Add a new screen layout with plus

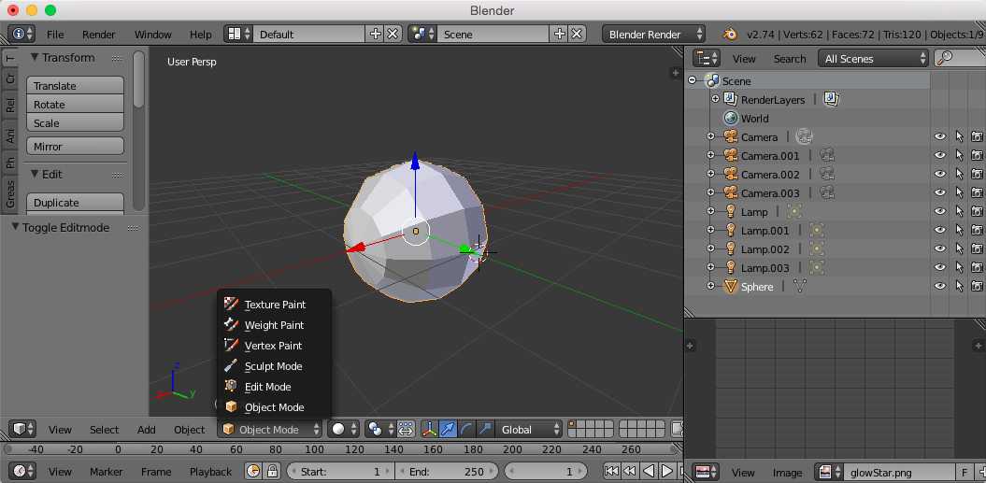[x=376, y=34]
